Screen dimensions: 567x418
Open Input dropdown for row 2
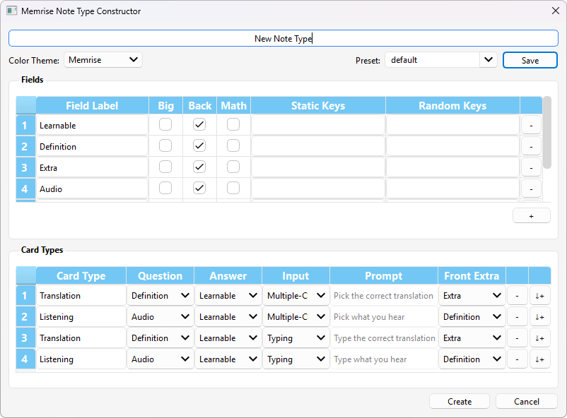click(296, 317)
